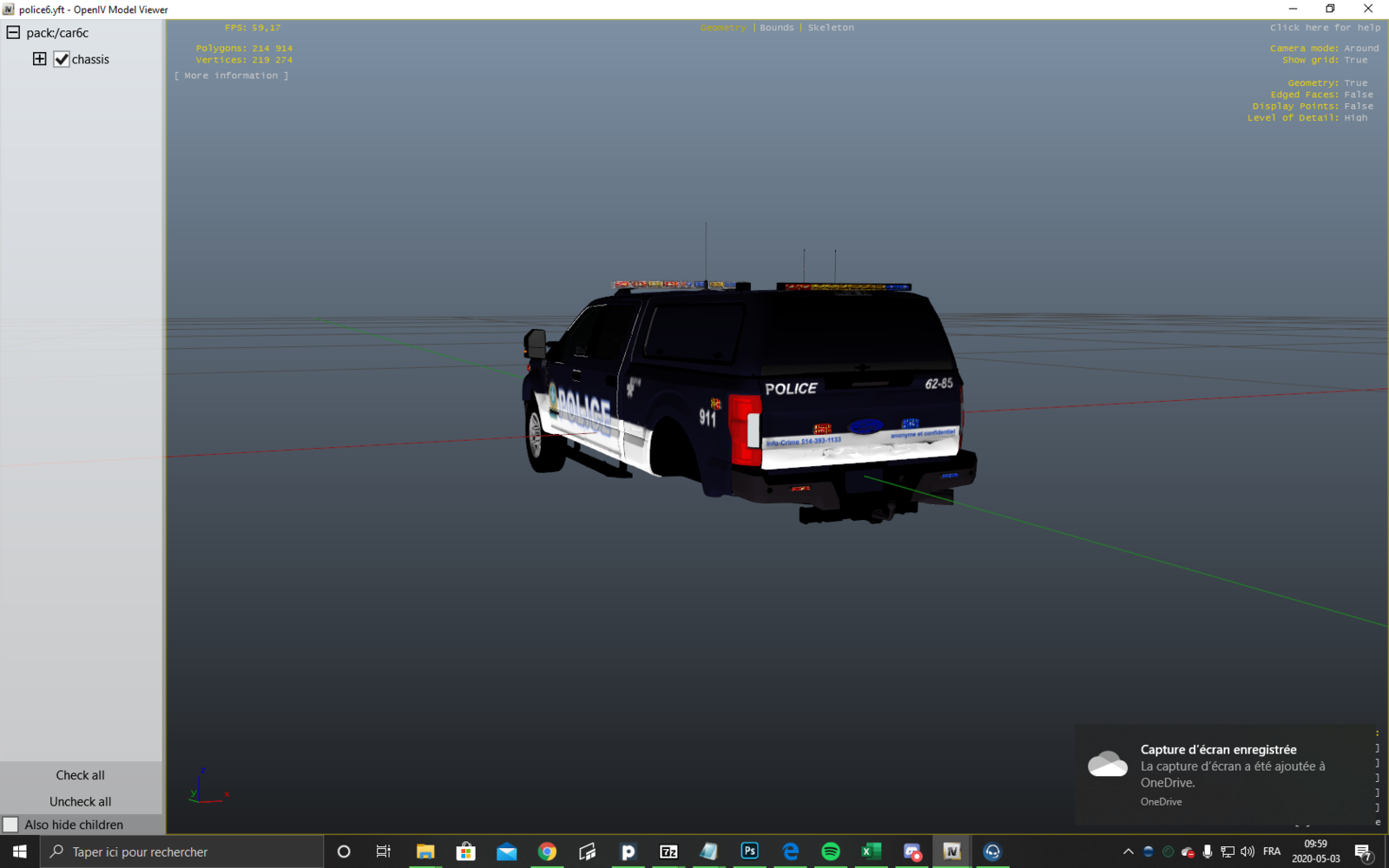Enable the Also hide children checkbox

[11, 825]
